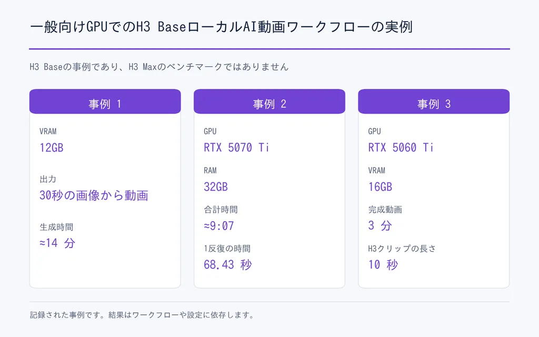Screen dimensions: 539x337
Task: Click the VRAM label in 事例 1
Action: [48, 131]
